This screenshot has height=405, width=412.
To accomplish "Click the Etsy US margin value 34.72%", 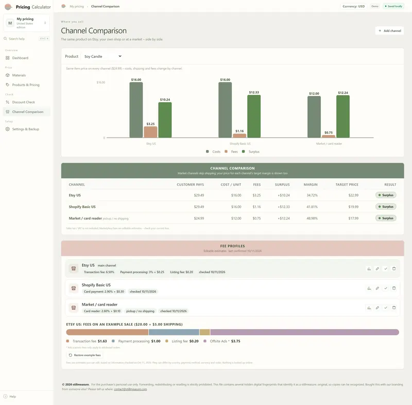I will tap(312, 195).
